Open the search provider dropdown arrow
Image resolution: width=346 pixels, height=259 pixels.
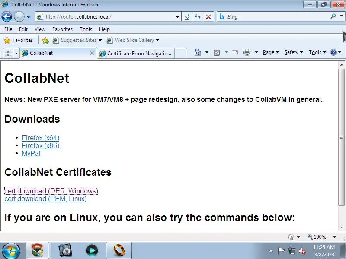pos(342,16)
